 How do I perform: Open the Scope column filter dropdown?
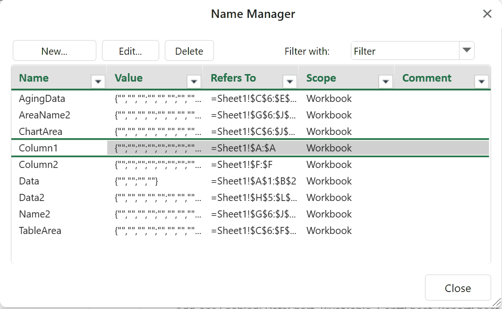pos(385,82)
